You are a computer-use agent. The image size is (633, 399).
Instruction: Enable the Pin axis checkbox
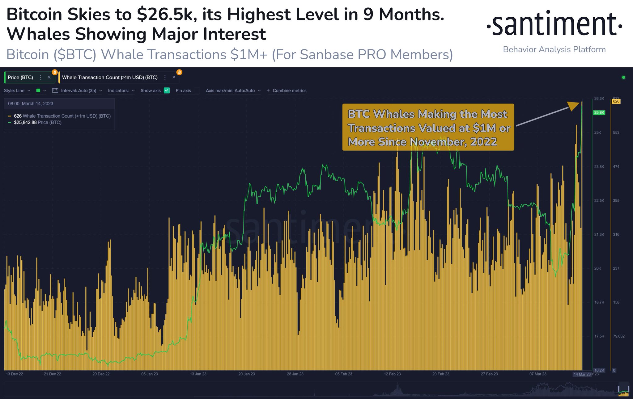coord(197,90)
